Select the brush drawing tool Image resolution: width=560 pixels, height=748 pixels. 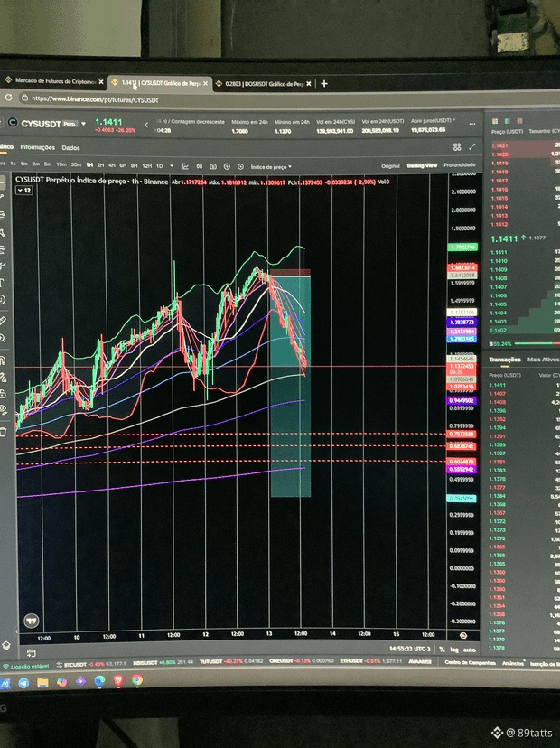click(x=2, y=266)
